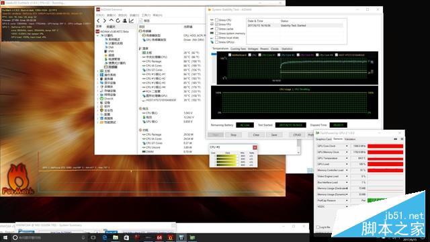Collapse the 计算机 tree node
The image size is (430, 242).
pyautogui.click(x=98, y=36)
